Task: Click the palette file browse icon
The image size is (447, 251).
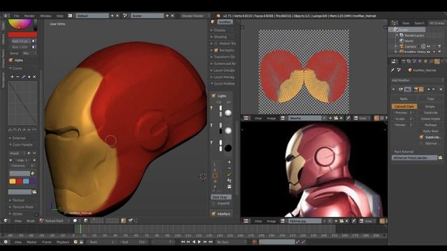Action: tap(34, 192)
